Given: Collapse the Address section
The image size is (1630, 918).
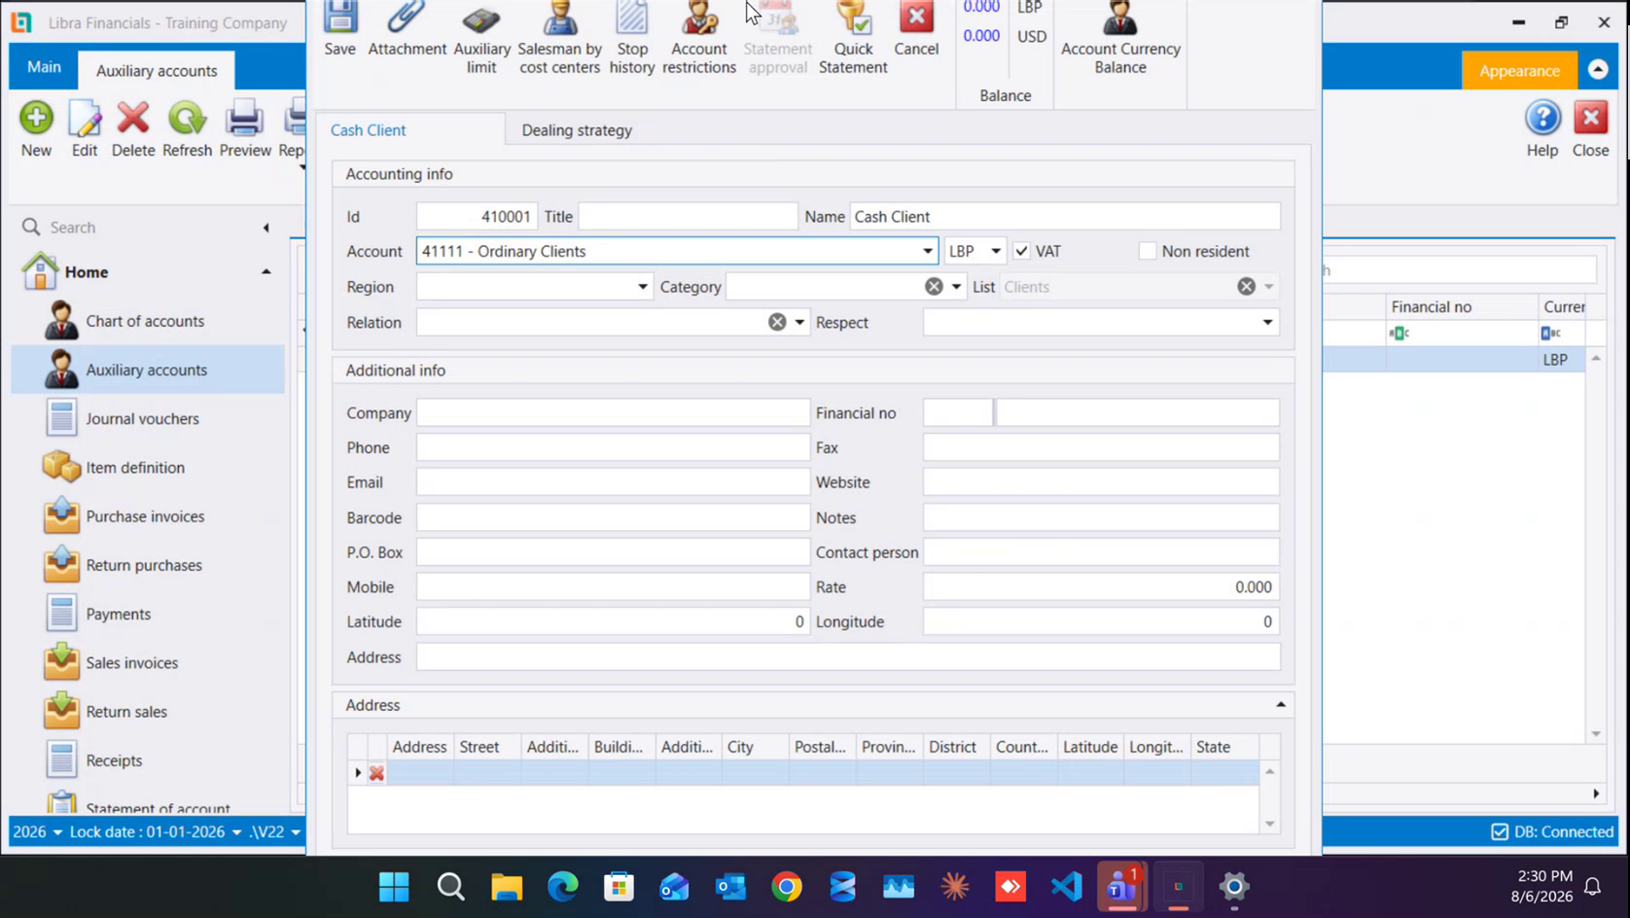Looking at the screenshot, I should point(1280,705).
